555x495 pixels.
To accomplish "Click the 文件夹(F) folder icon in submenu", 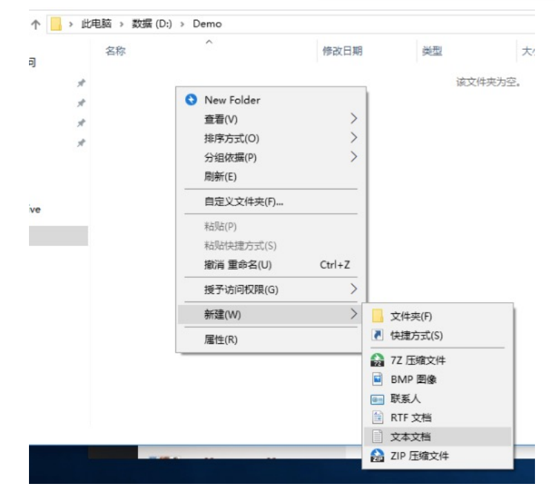I will pyautogui.click(x=378, y=315).
